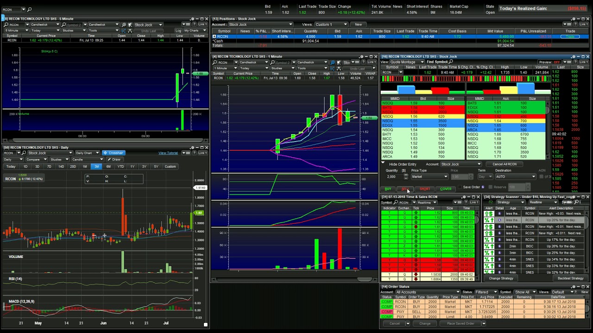Open the Price Type Market dropdown
This screenshot has width=593, height=333.
pos(429,177)
